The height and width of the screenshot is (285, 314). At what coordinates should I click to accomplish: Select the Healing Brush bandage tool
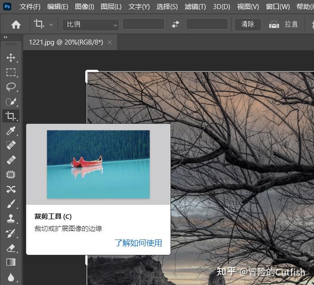[11, 160]
